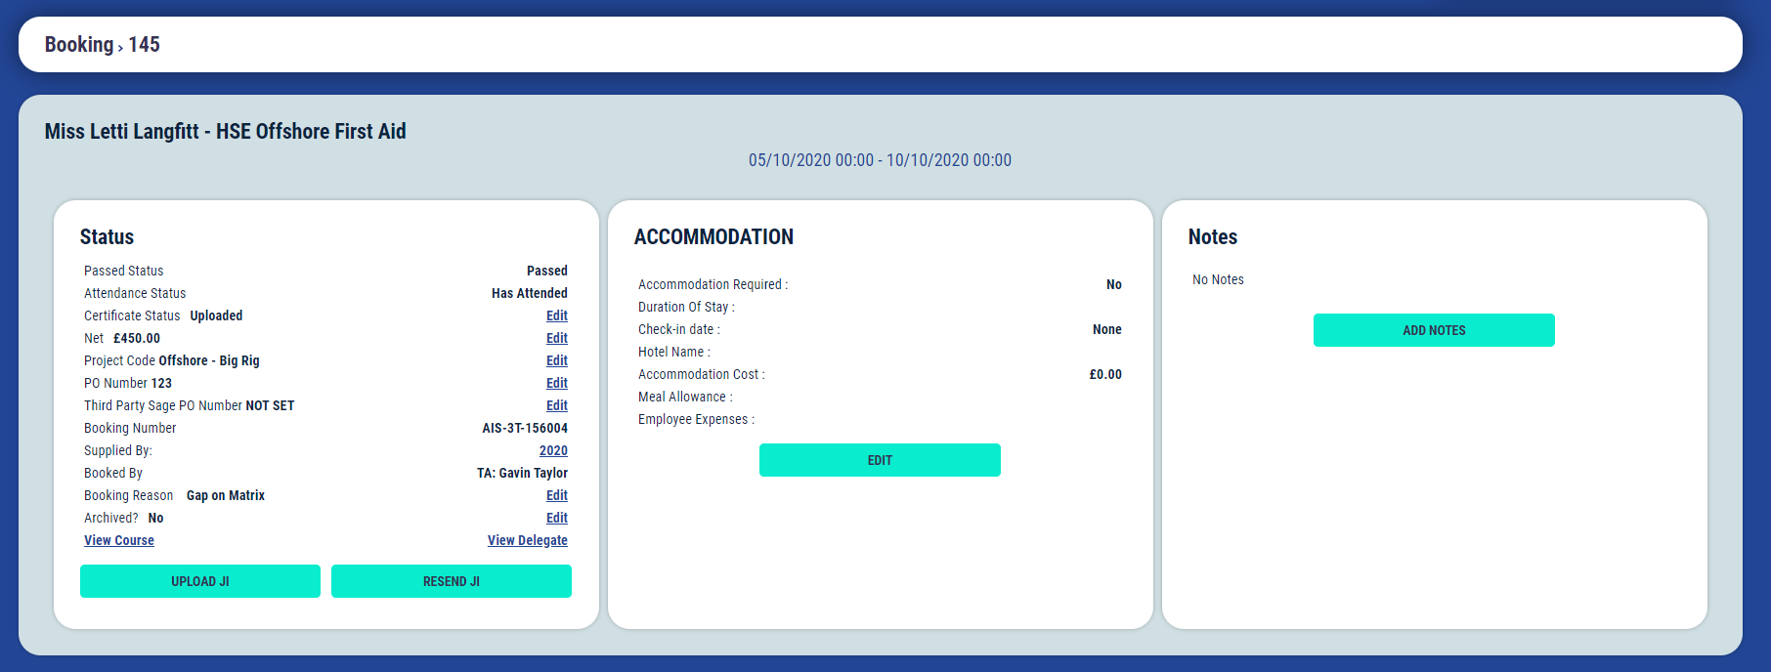Click Edit button in Accommodation panel
Image resolution: width=1771 pixels, height=672 pixels.
(880, 460)
